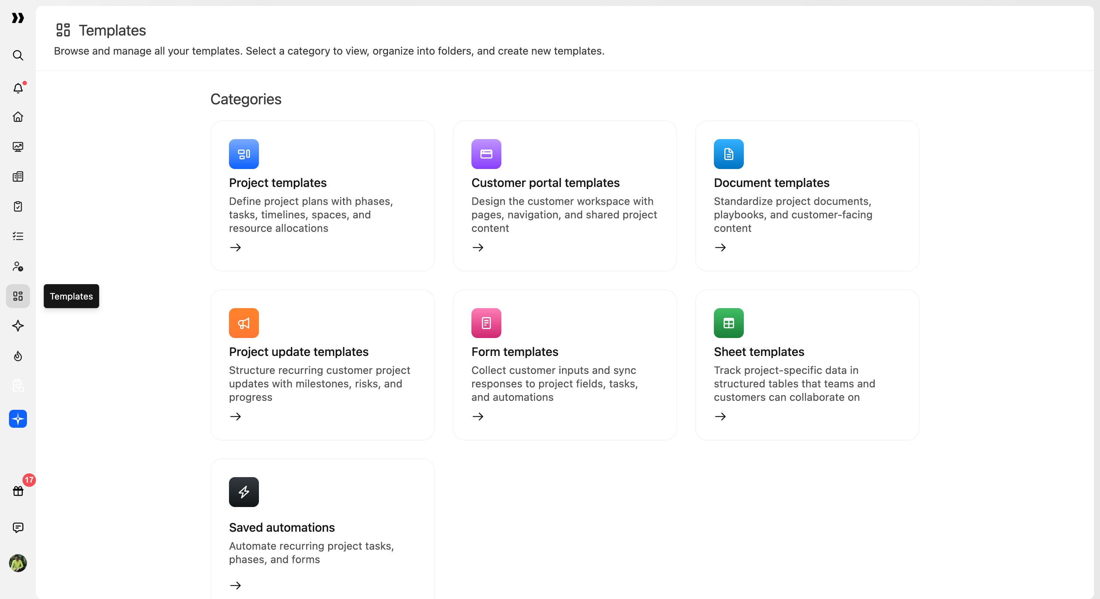Click the logo at top of sidebar
Image resolution: width=1100 pixels, height=599 pixels.
pos(18,18)
